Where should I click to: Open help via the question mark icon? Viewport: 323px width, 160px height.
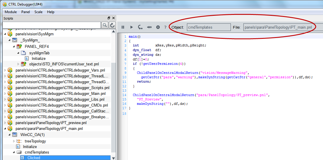click(165, 27)
